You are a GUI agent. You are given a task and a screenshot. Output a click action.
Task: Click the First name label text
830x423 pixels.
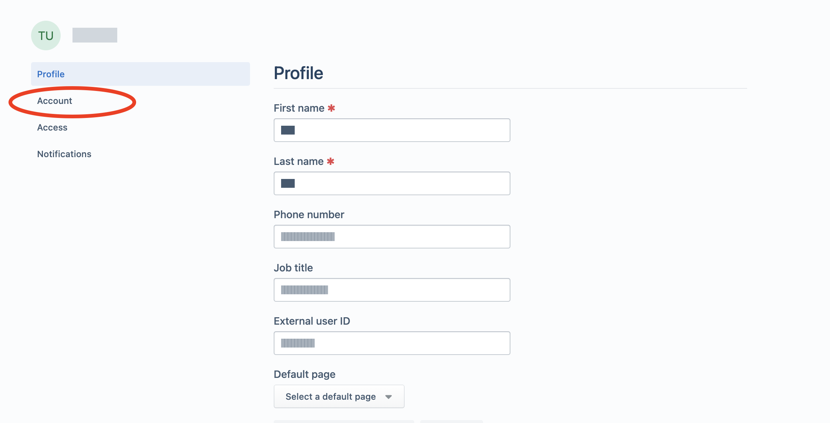[299, 108]
